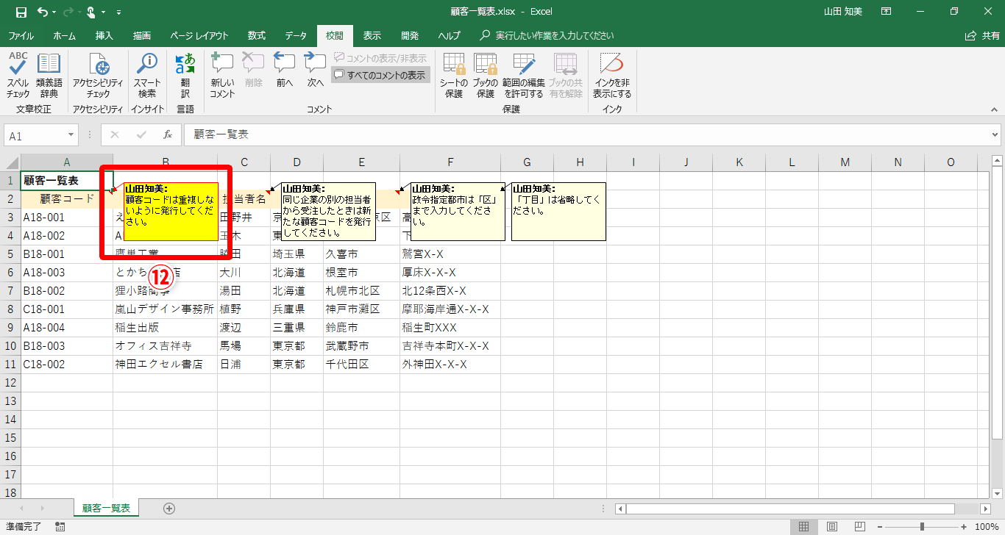Click the comment about 政令指定都市
The height and width of the screenshot is (535, 1005).
[458, 212]
